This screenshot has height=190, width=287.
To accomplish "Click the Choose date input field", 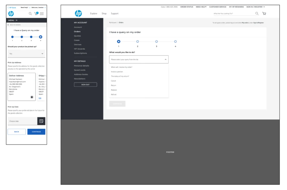I will pyautogui.click(x=22, y=121).
